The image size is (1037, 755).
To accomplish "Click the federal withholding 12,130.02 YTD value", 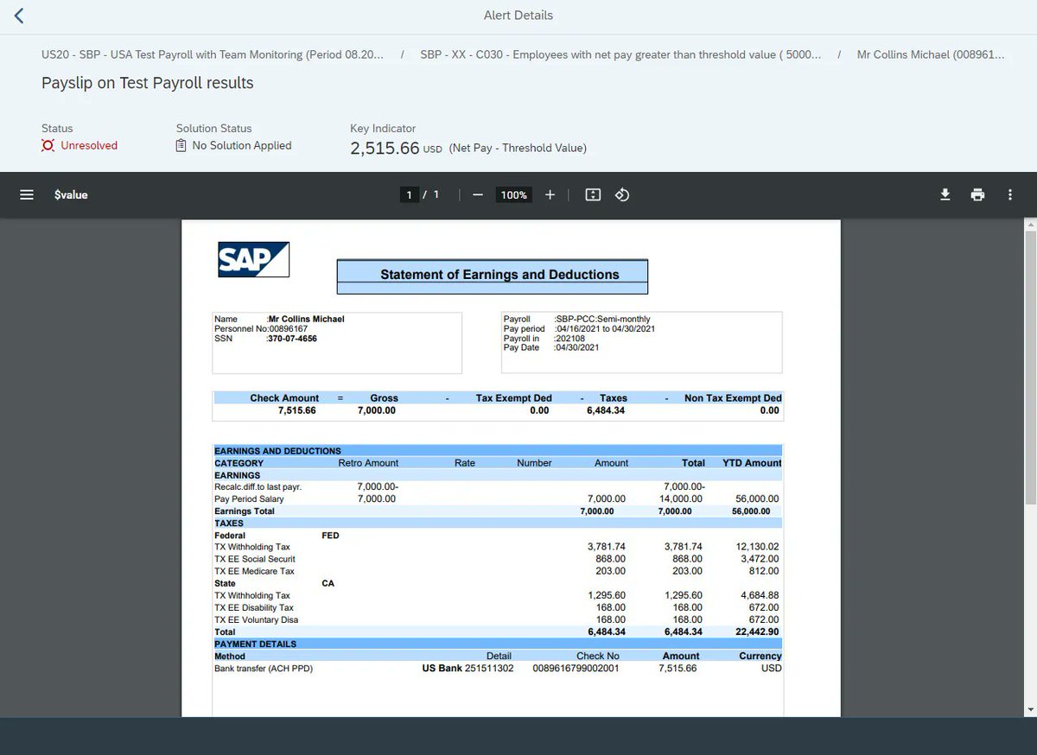I will coord(757,547).
